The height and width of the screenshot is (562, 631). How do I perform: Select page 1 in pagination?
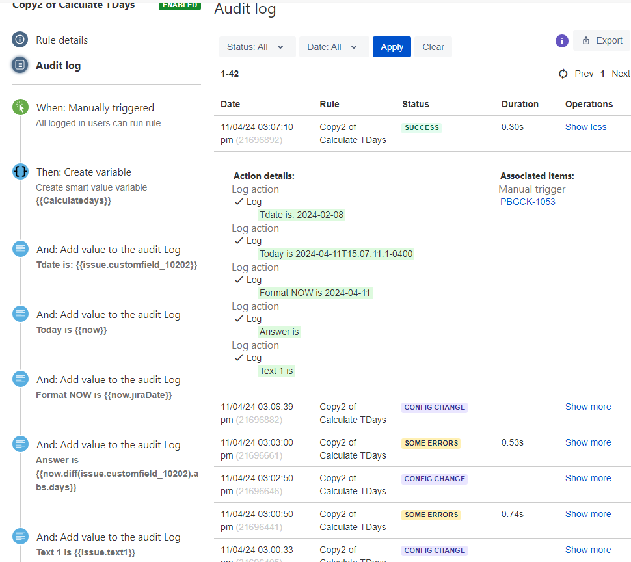[602, 74]
